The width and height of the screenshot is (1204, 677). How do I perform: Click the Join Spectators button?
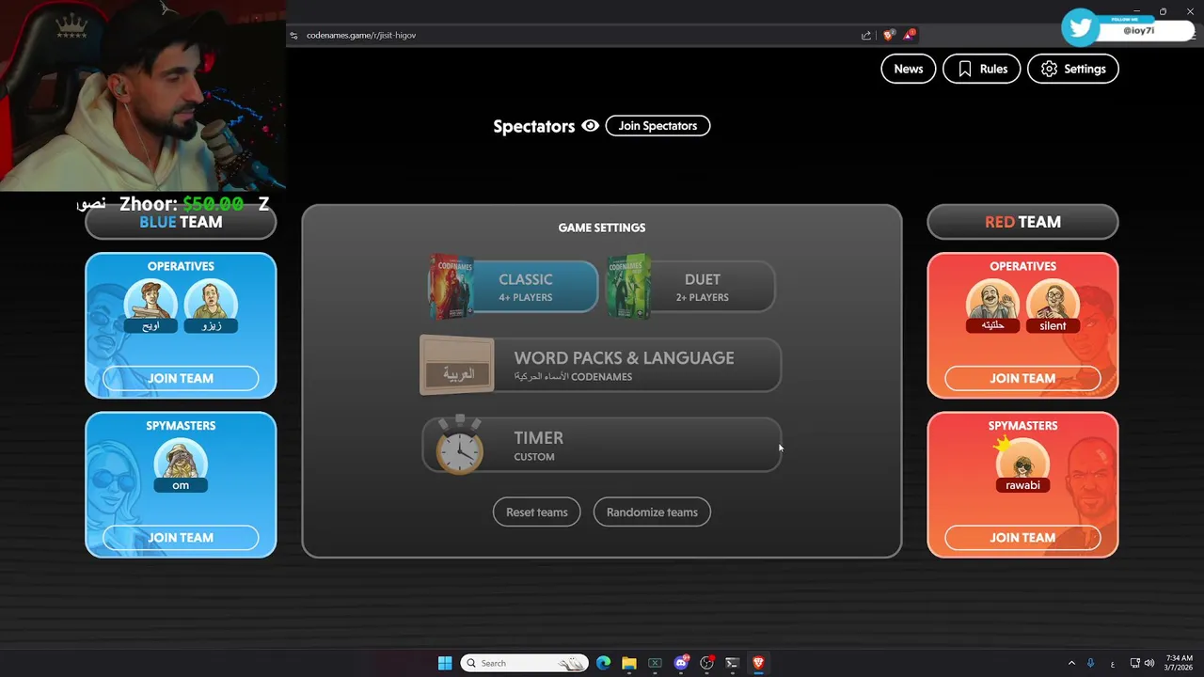657,126
